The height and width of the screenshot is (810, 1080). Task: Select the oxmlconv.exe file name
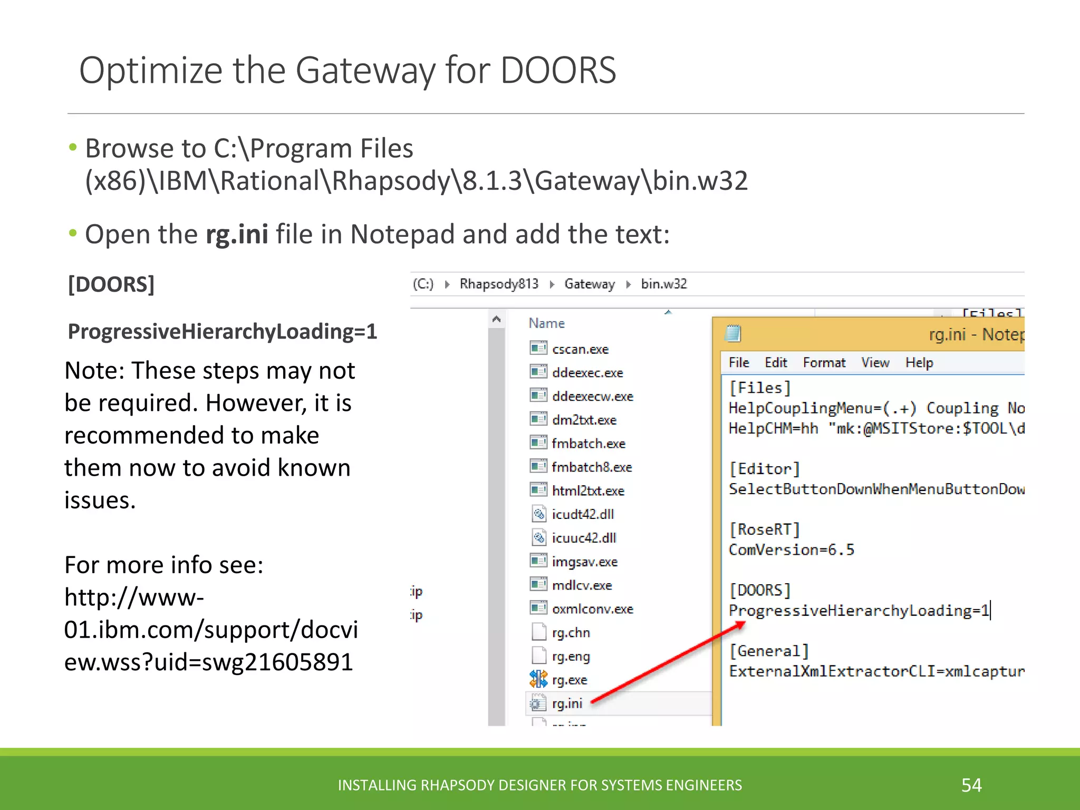pyautogui.click(x=593, y=609)
